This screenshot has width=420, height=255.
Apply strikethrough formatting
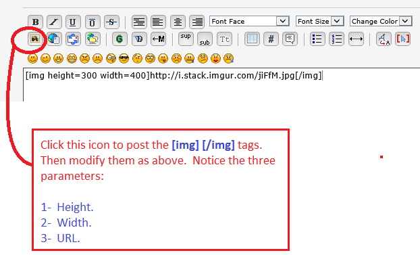point(111,22)
